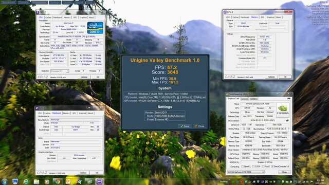The height and width of the screenshot is (185, 329).
Task: Open Google Chrome from the taskbar
Action: 58,181
